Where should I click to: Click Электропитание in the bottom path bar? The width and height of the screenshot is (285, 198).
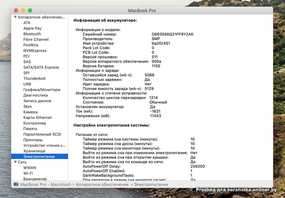point(151,184)
